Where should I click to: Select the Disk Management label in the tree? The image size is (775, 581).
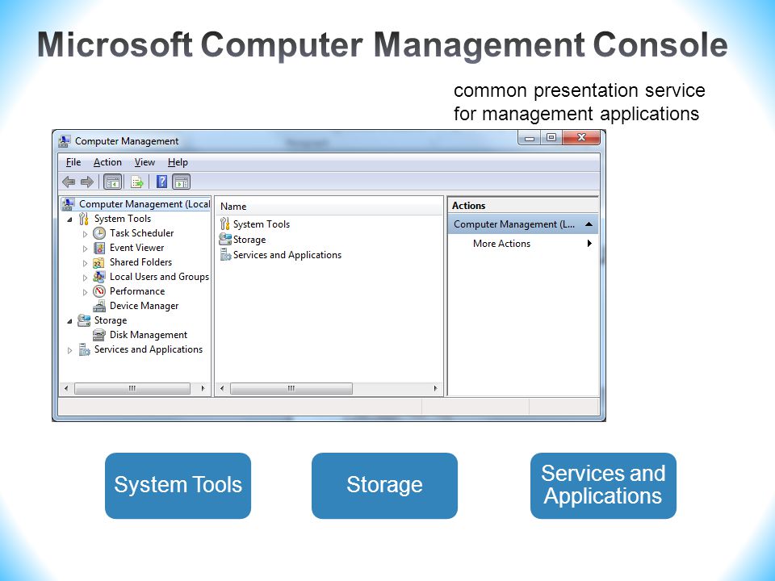[149, 335]
